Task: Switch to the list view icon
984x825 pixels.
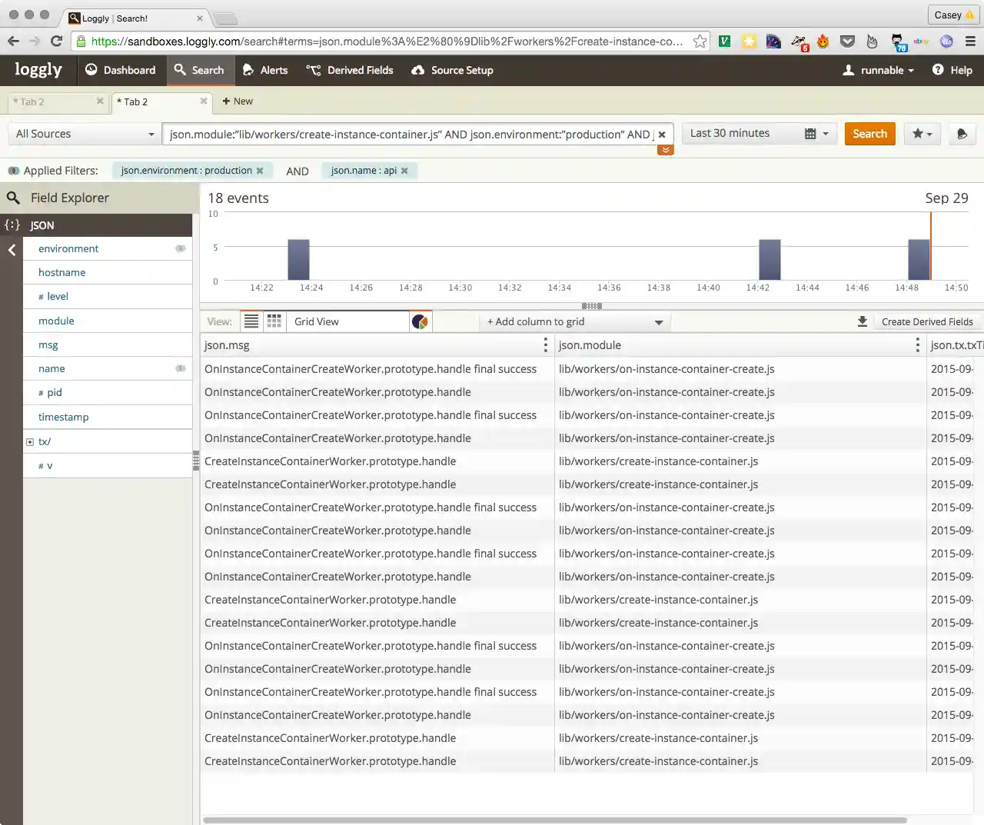Action: coord(251,321)
